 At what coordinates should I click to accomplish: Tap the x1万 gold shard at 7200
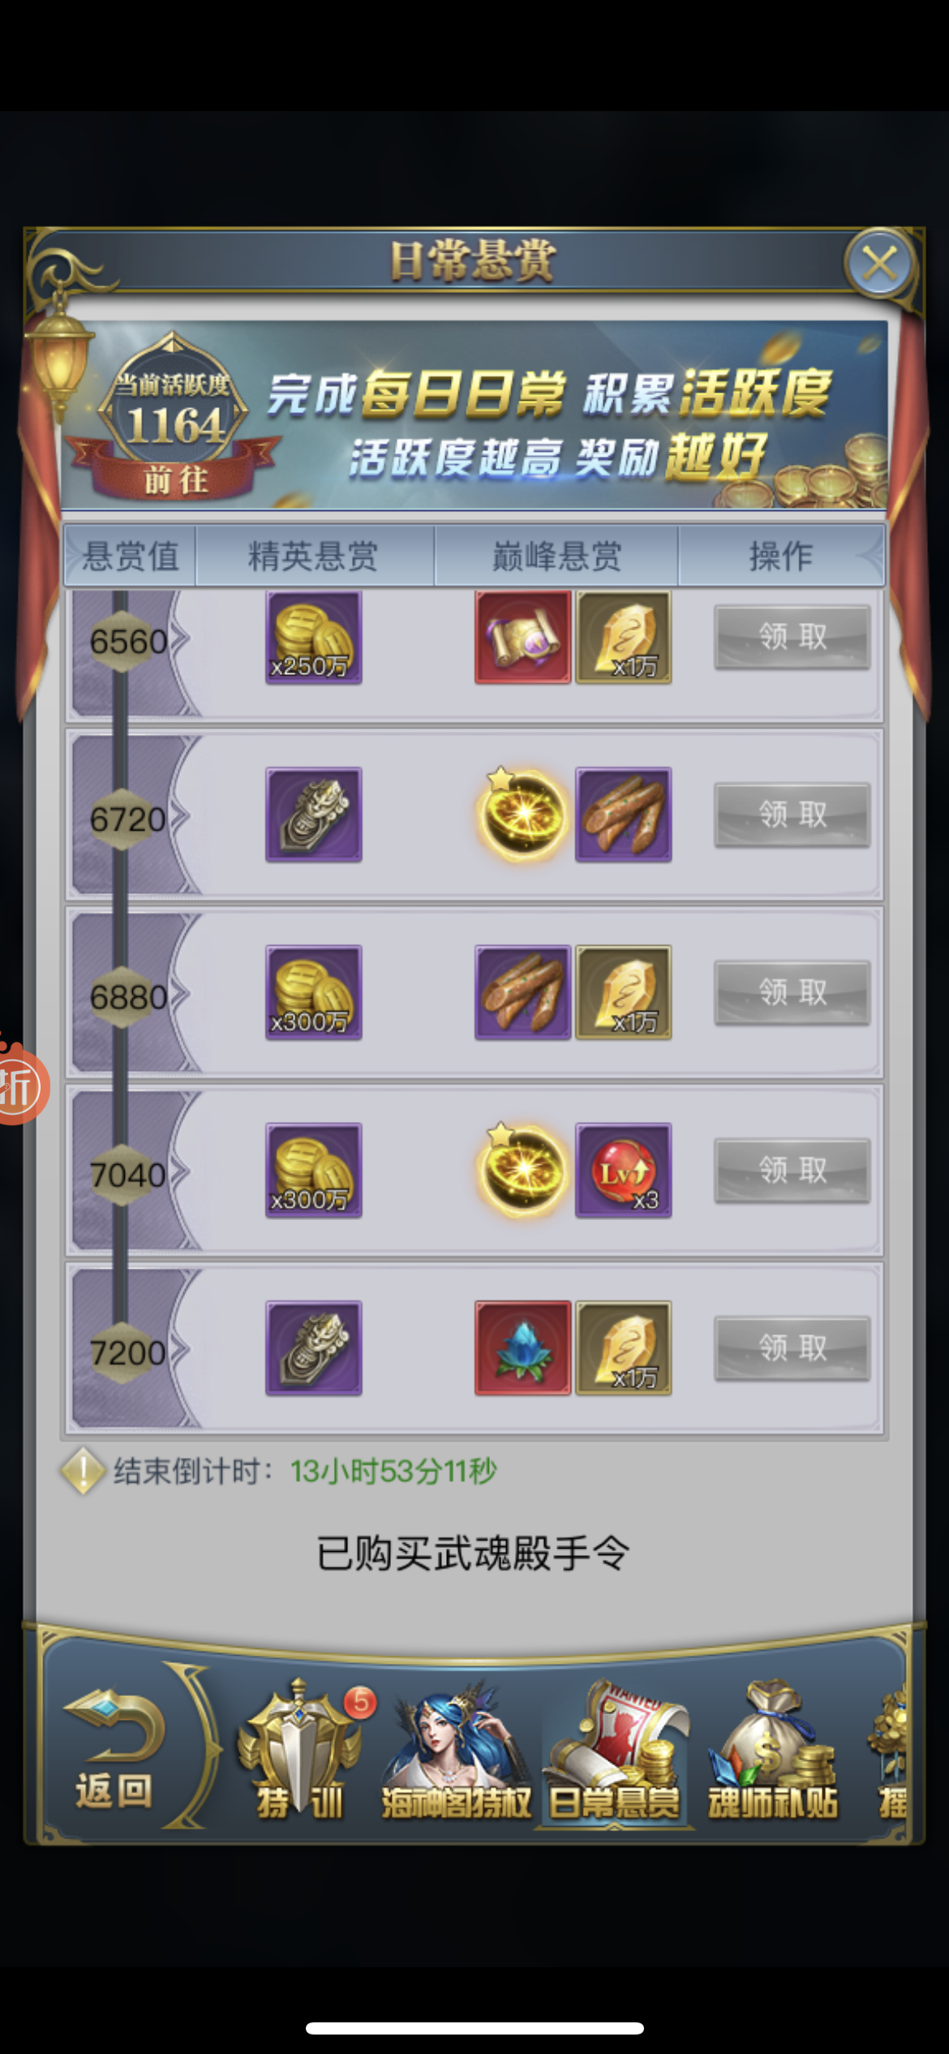pyautogui.click(x=623, y=1347)
